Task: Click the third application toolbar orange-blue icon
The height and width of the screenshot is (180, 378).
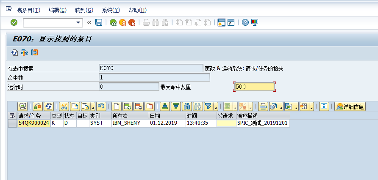Action: 35,52
